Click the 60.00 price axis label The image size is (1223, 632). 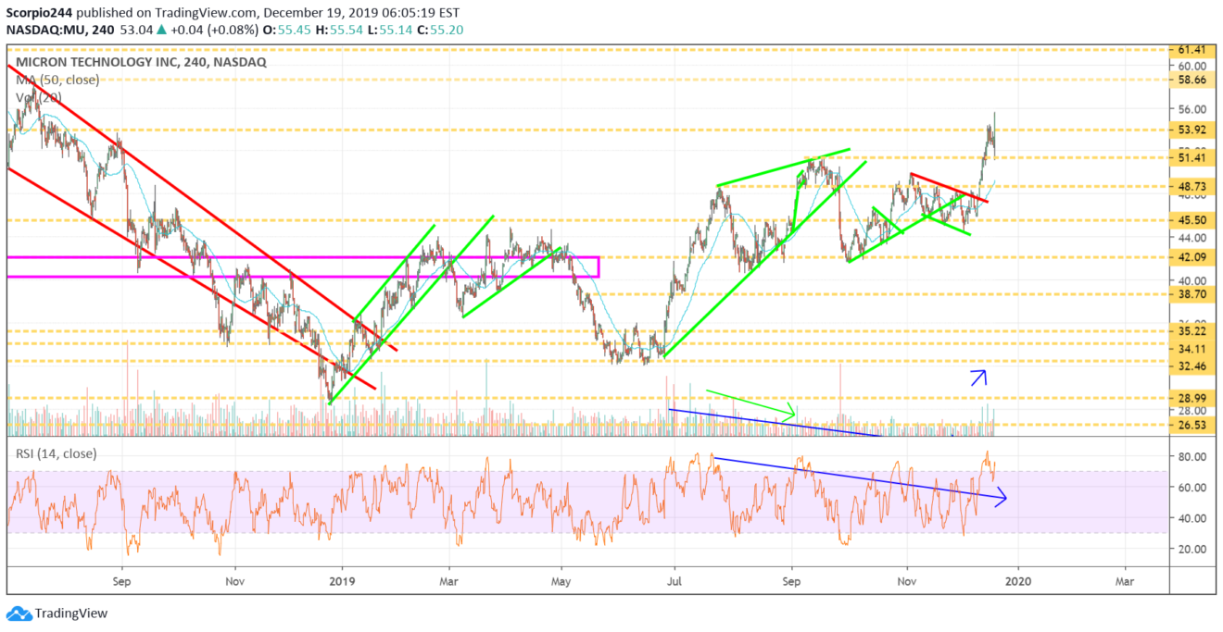point(1191,67)
